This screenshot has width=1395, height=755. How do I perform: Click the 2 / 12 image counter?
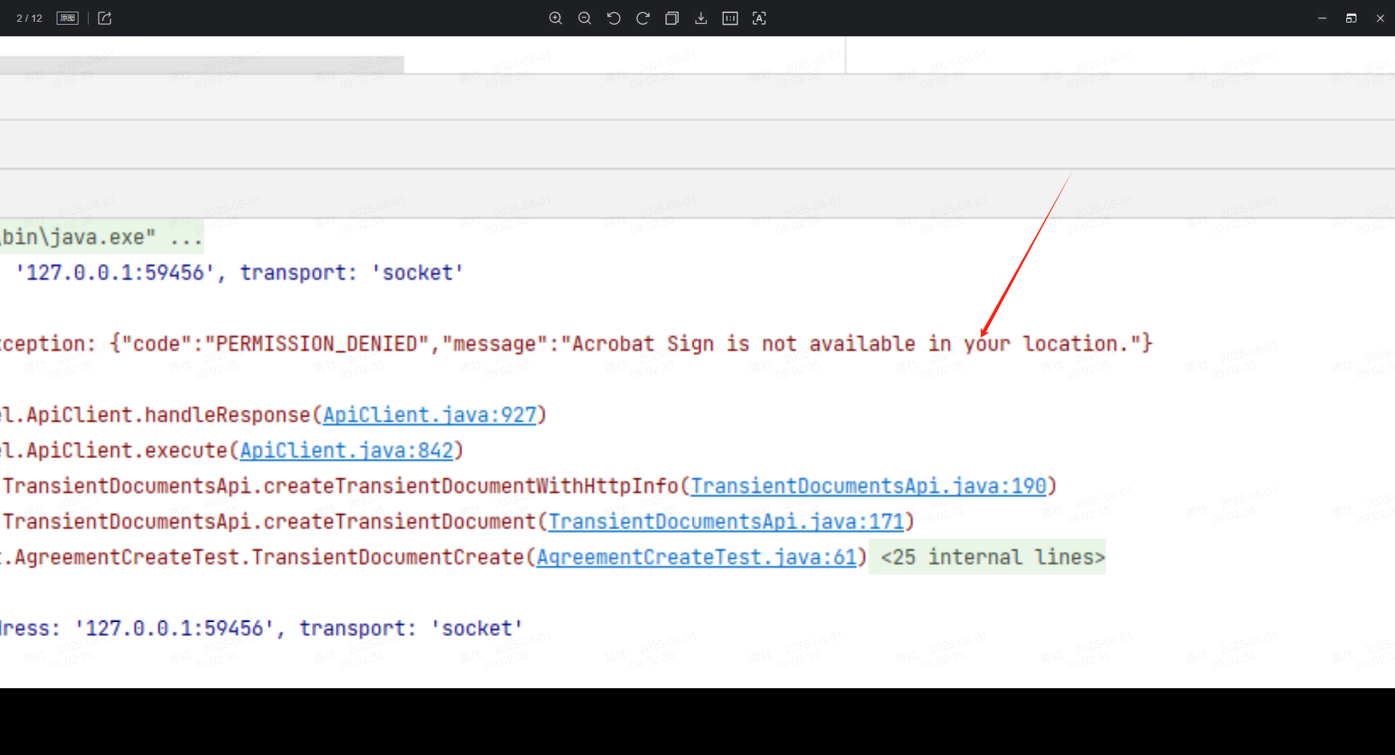(30, 18)
